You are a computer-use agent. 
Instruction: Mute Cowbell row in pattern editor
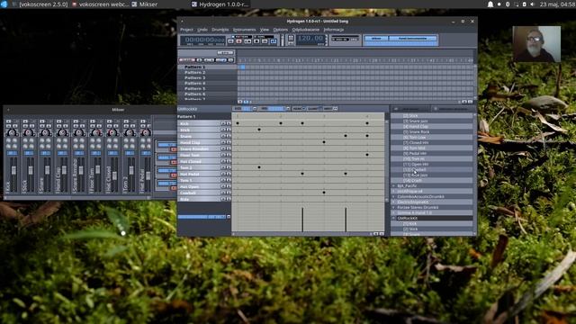(x=223, y=193)
